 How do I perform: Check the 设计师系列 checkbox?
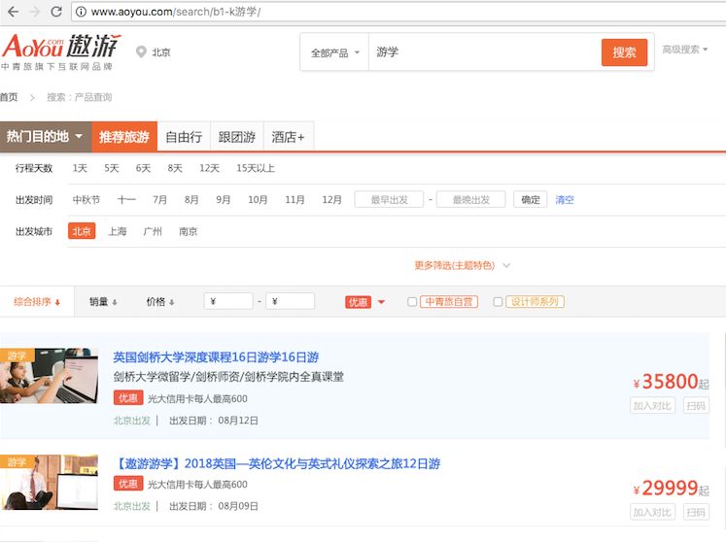[498, 302]
